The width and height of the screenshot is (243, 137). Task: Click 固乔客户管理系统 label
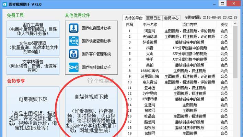[x=96, y=54]
